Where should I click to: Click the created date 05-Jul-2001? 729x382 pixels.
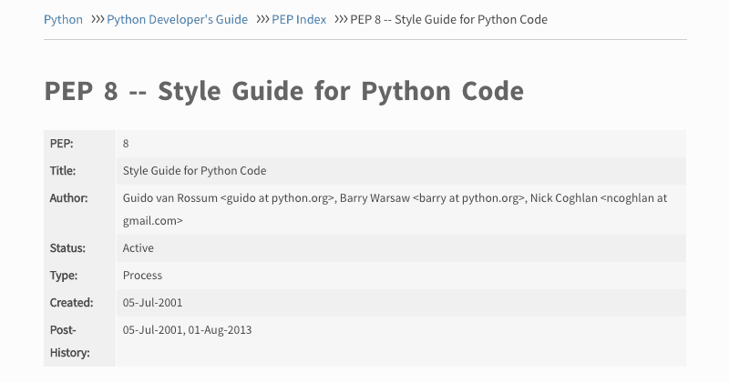tap(153, 303)
